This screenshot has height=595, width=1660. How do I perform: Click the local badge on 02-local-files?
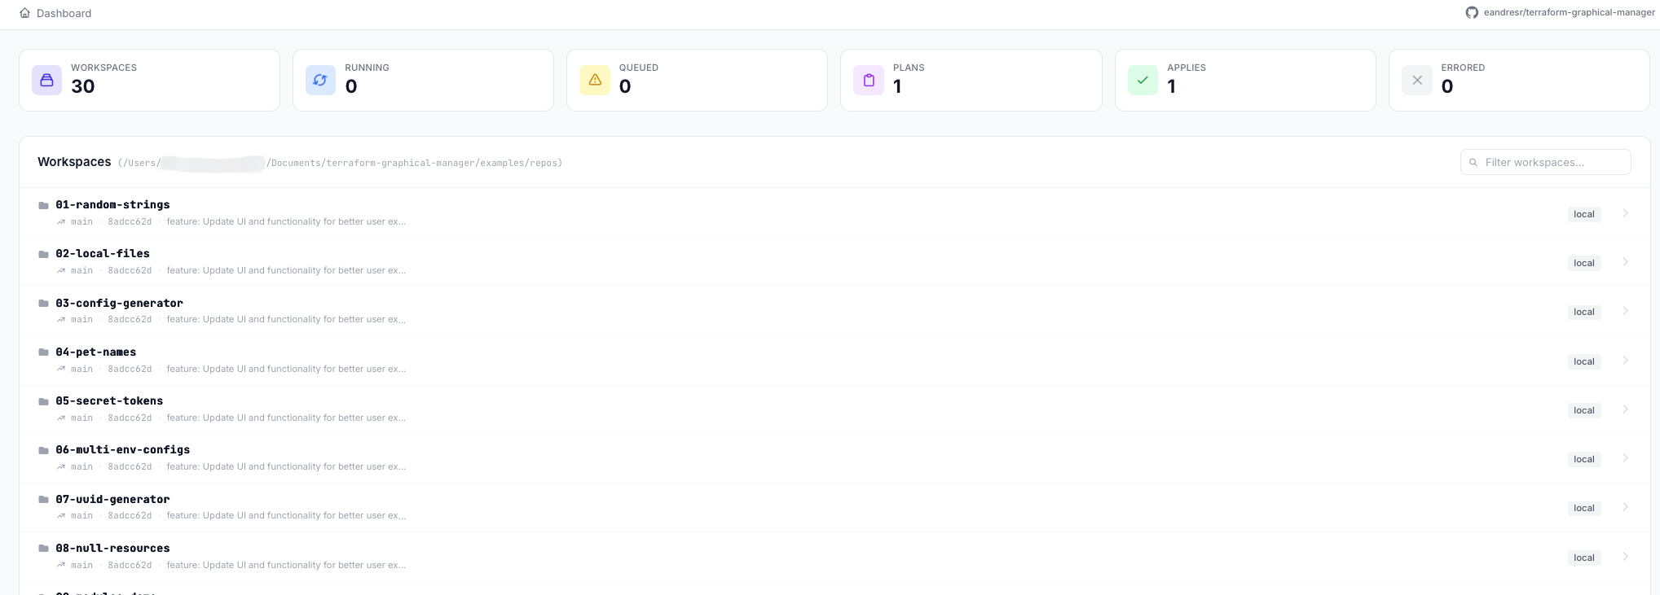click(1584, 263)
